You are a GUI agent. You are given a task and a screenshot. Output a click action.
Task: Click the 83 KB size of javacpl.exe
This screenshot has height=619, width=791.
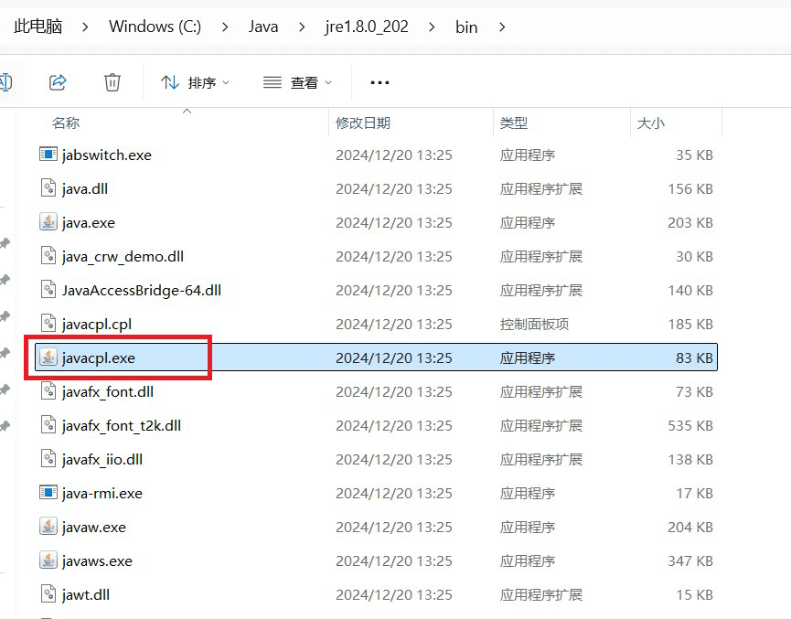(x=694, y=358)
